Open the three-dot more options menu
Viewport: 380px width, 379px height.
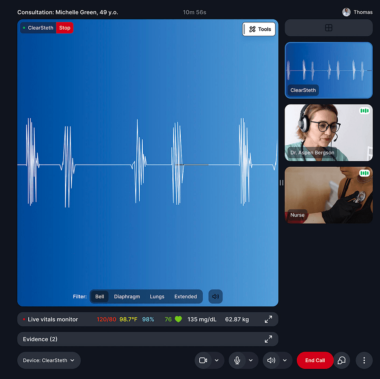pyautogui.click(x=364, y=360)
